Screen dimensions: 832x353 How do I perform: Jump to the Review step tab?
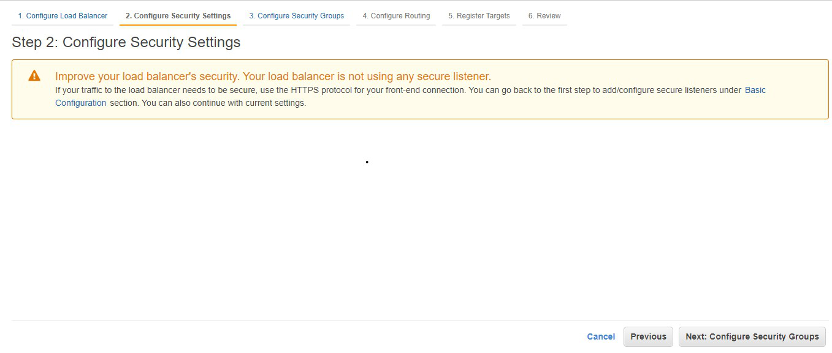point(544,16)
